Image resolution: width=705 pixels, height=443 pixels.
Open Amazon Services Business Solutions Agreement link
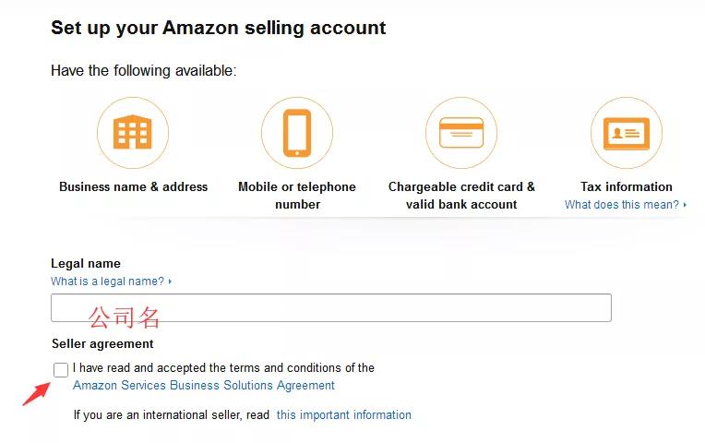(204, 386)
